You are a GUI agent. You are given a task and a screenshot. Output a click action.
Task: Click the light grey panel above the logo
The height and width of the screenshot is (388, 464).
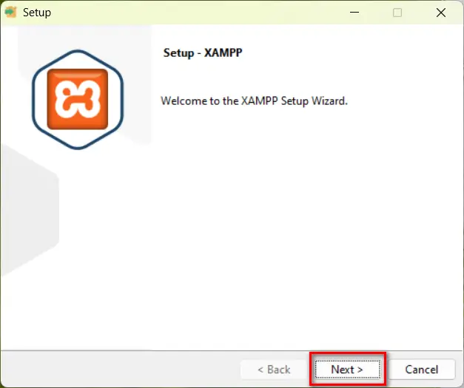[81, 37]
